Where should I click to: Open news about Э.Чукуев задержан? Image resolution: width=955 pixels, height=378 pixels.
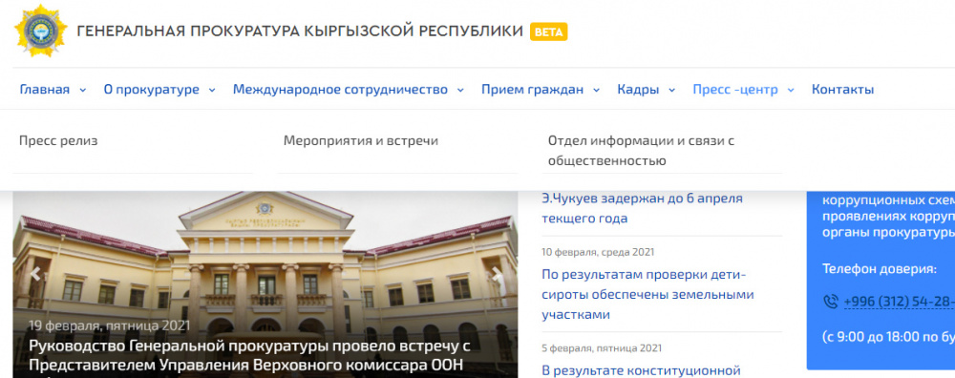click(642, 208)
